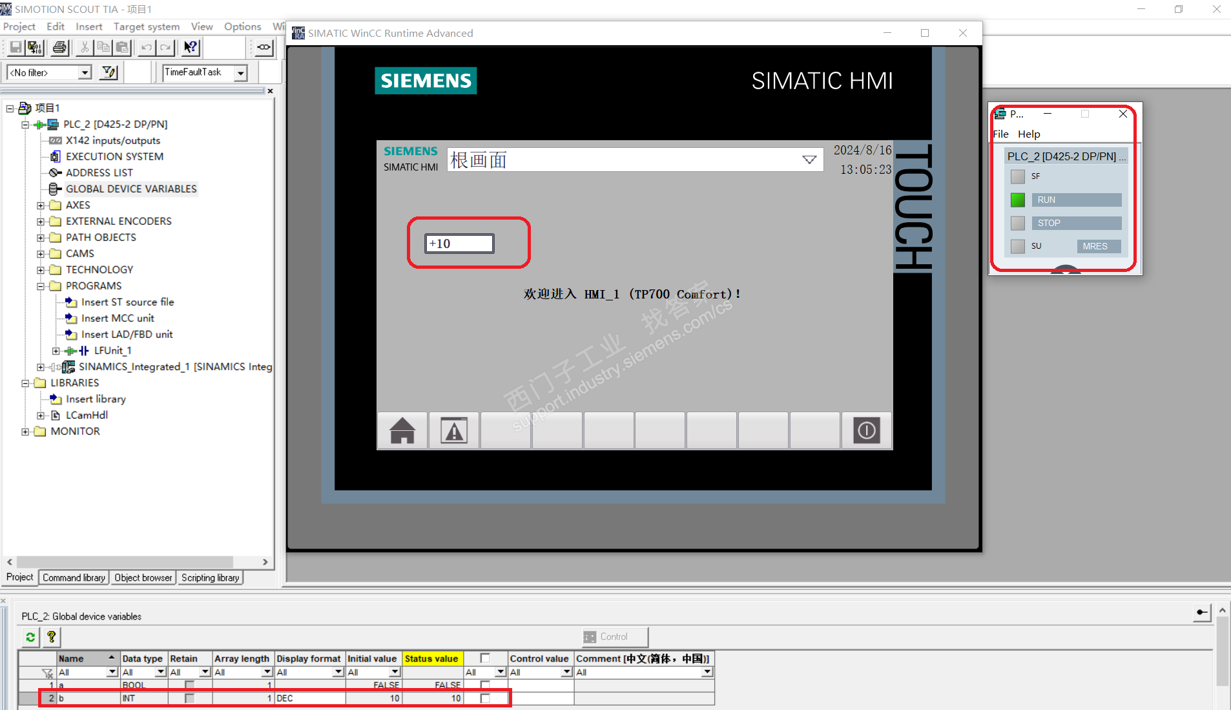Click the Save and compile changes icon

tap(35, 47)
